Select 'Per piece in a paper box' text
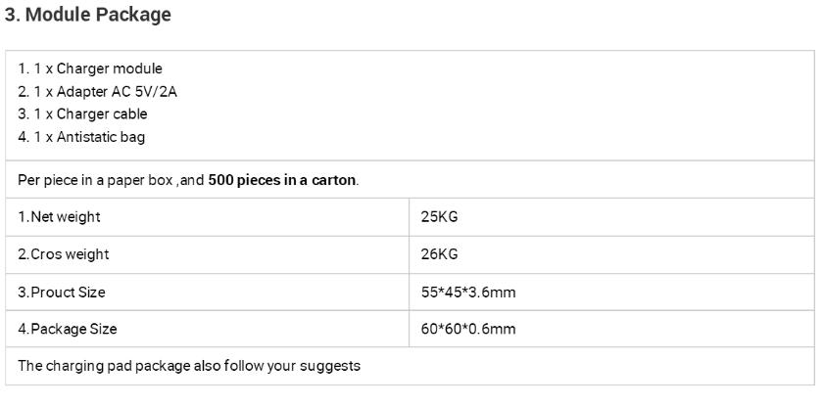 coord(95,180)
